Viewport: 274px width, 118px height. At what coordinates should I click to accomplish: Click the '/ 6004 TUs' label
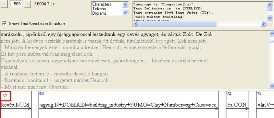coord(44,4)
